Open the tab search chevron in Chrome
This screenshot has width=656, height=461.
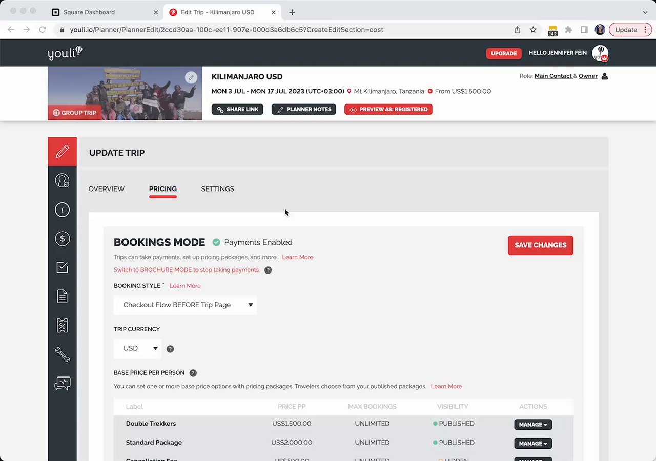point(645,12)
